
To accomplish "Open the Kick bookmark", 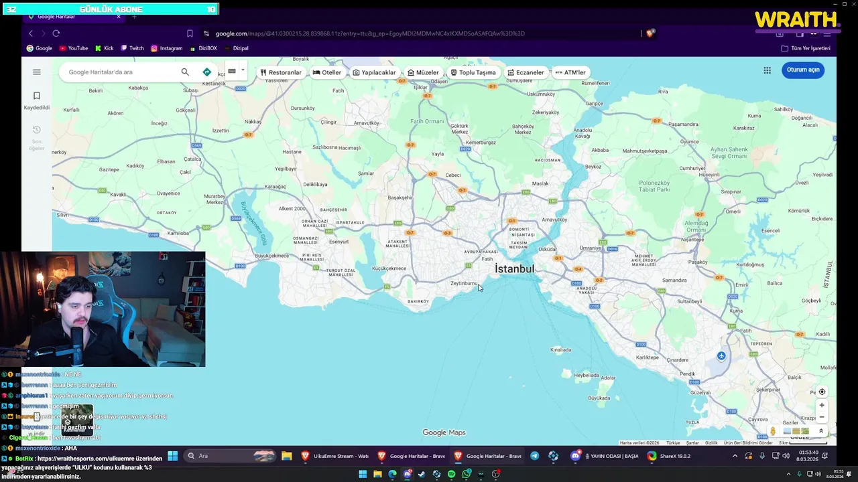I will [x=105, y=48].
